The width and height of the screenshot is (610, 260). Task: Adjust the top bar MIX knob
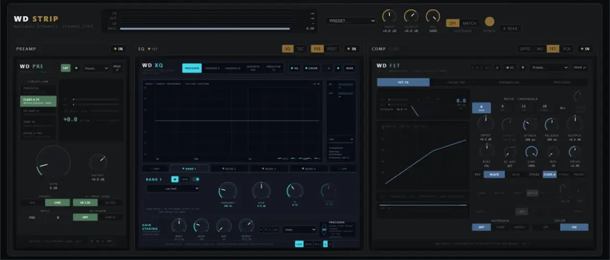433,16
